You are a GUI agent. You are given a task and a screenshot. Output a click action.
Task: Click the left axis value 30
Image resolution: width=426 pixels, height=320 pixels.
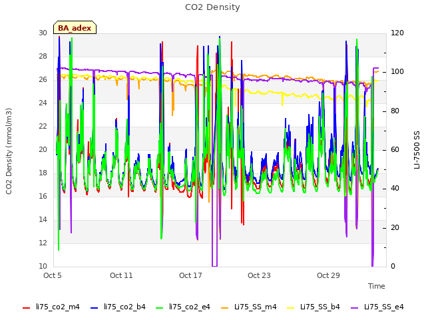(43, 33)
